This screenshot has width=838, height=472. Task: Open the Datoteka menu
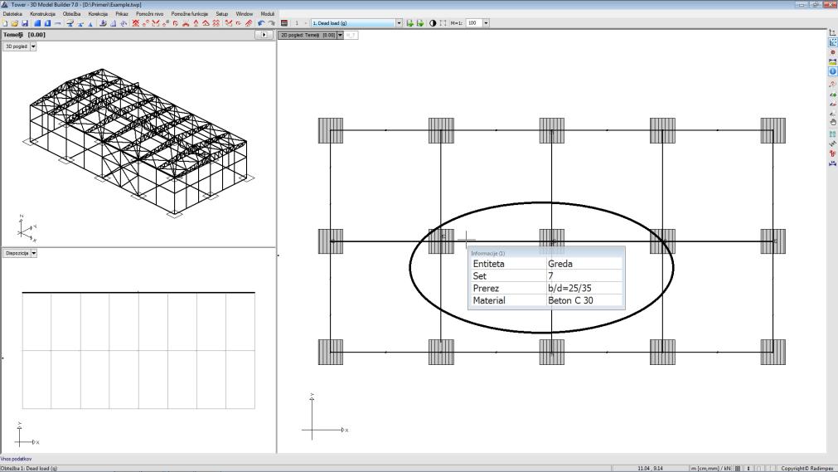(12, 14)
